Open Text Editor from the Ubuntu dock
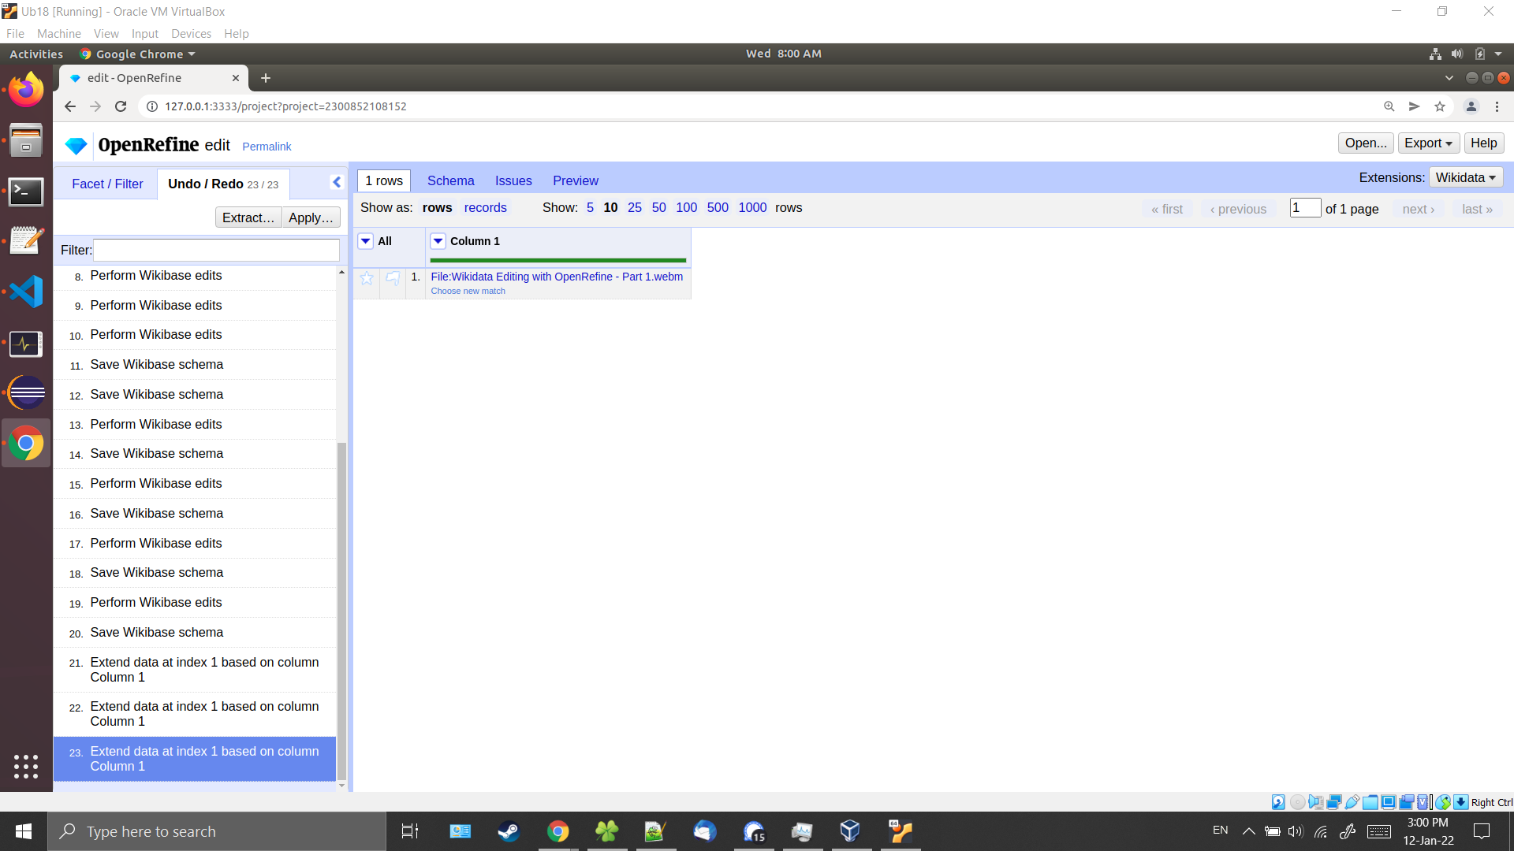This screenshot has width=1514, height=851. (x=26, y=241)
